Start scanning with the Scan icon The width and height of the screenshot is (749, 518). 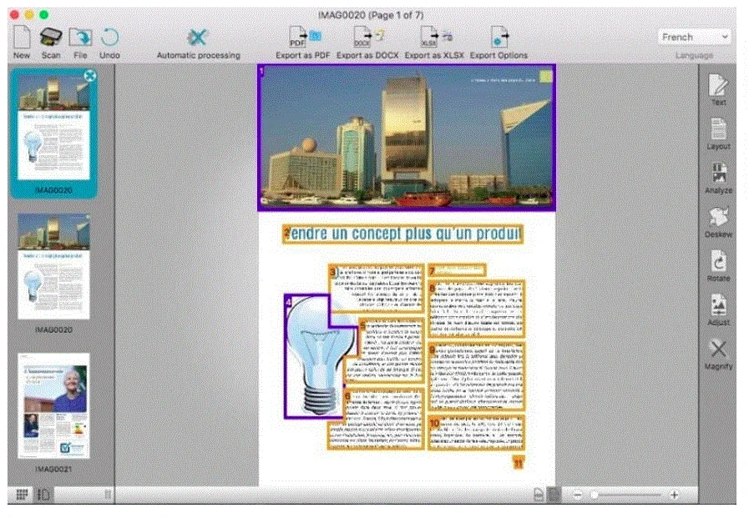pos(51,43)
